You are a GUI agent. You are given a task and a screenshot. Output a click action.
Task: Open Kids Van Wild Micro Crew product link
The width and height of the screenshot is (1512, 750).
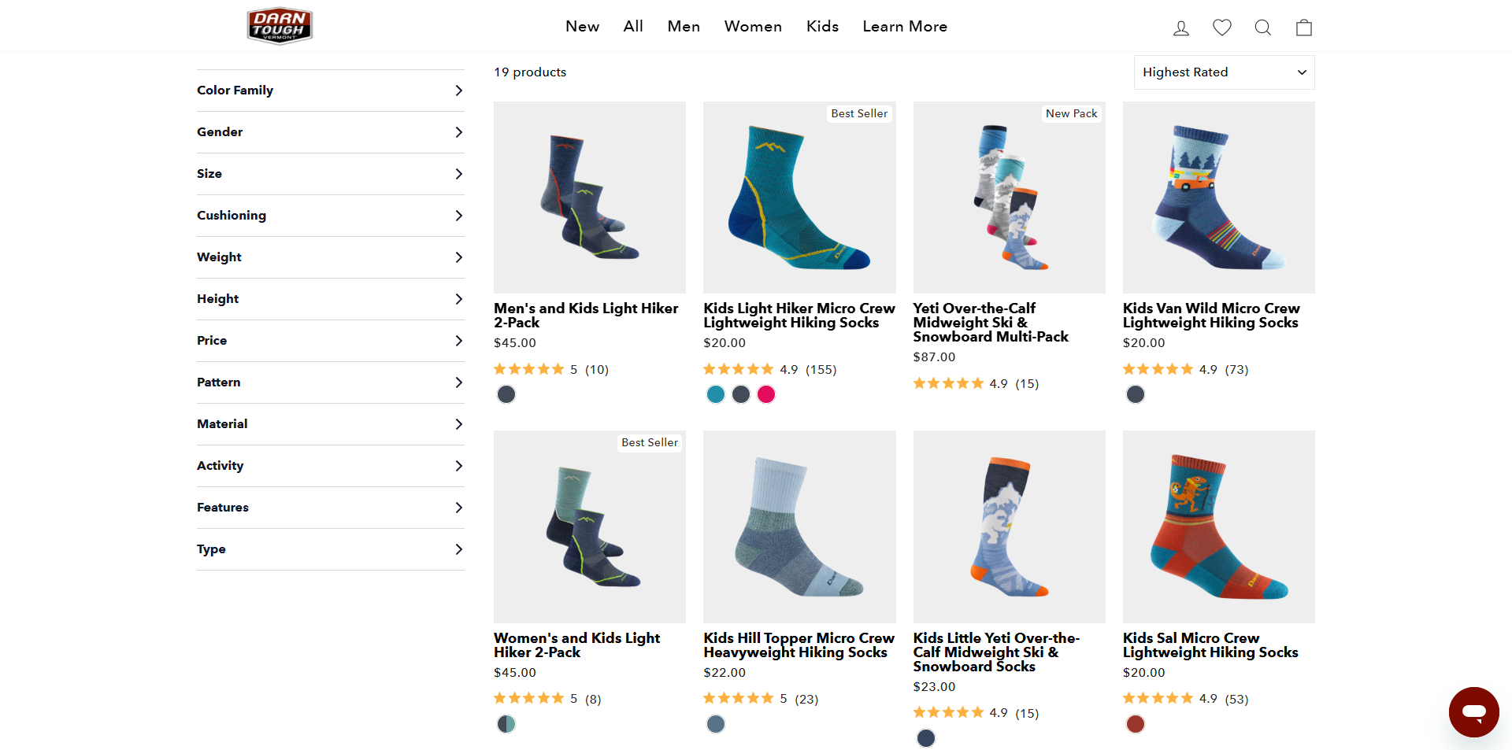pyautogui.click(x=1210, y=316)
